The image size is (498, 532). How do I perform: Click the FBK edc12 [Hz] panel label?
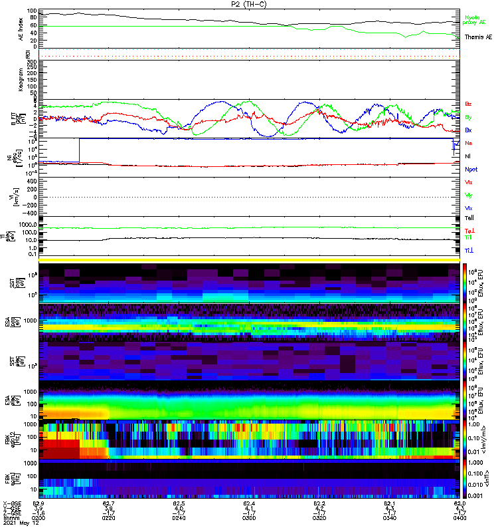pos(13,440)
